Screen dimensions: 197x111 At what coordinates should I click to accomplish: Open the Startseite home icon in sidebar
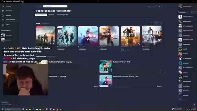(3, 6)
